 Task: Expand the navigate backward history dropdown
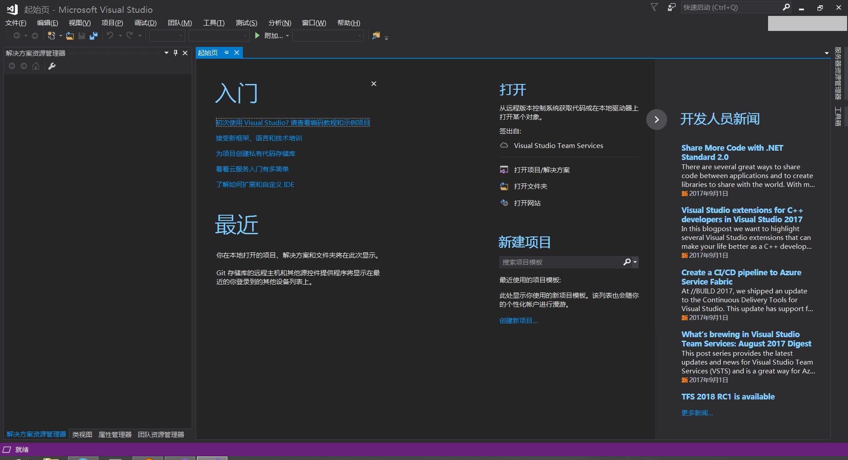click(x=26, y=36)
